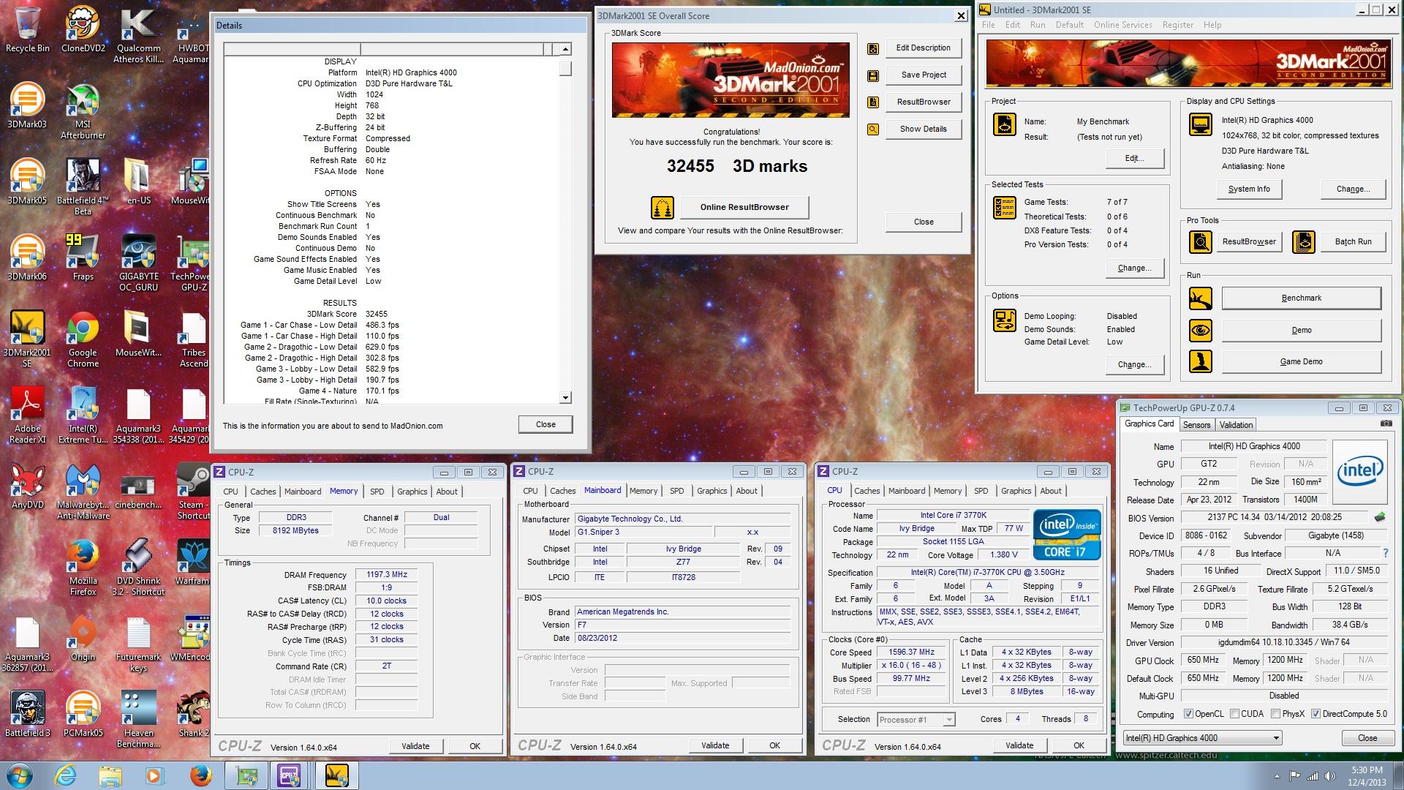Image resolution: width=1404 pixels, height=790 pixels.
Task: Open Mozilla Firefox desktop icon
Action: pyautogui.click(x=83, y=568)
